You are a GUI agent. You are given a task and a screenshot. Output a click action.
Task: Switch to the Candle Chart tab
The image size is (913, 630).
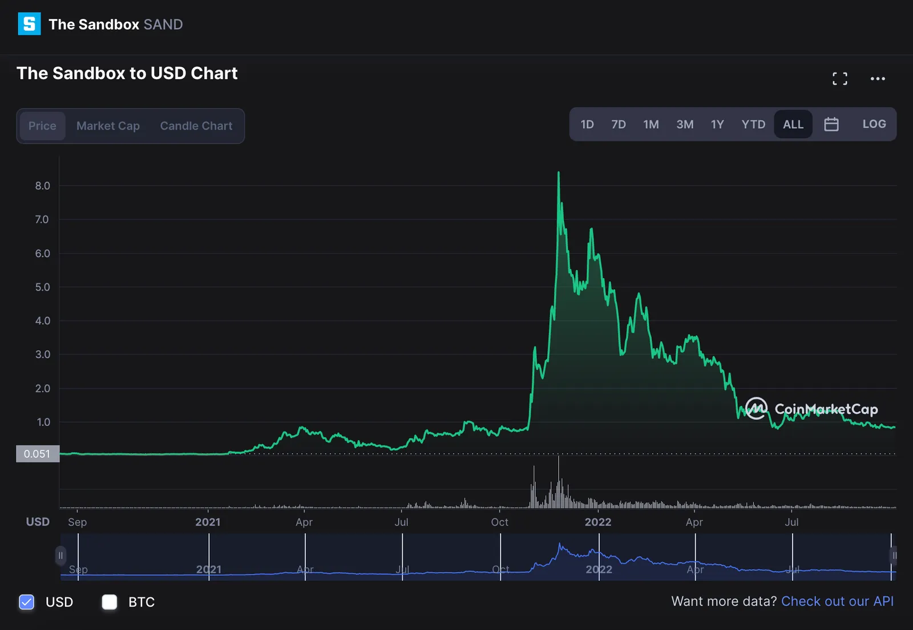coord(196,126)
